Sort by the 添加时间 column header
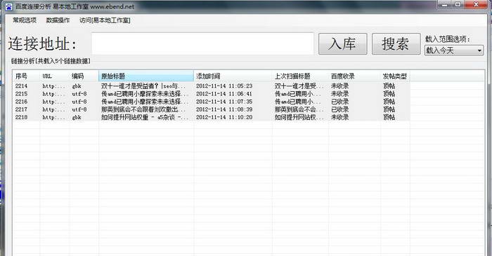This screenshot has width=492, height=256. tap(233, 76)
